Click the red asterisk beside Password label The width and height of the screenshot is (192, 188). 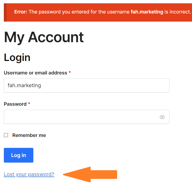pyautogui.click(x=29, y=104)
